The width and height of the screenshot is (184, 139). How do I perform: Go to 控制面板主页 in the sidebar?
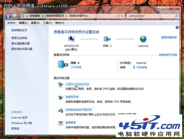click(19, 30)
